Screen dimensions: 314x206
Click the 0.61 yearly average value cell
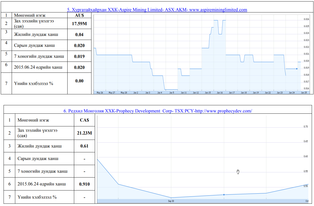tap(84, 146)
